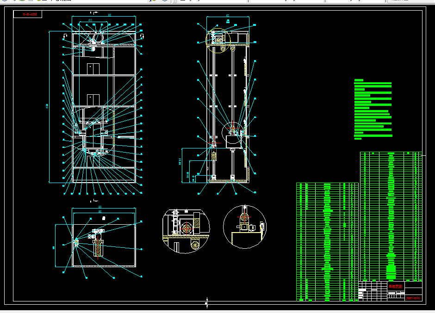Image resolution: width=435 pixels, height=313 pixels.
Task: Select the green technical notes text block
Action: [373, 109]
